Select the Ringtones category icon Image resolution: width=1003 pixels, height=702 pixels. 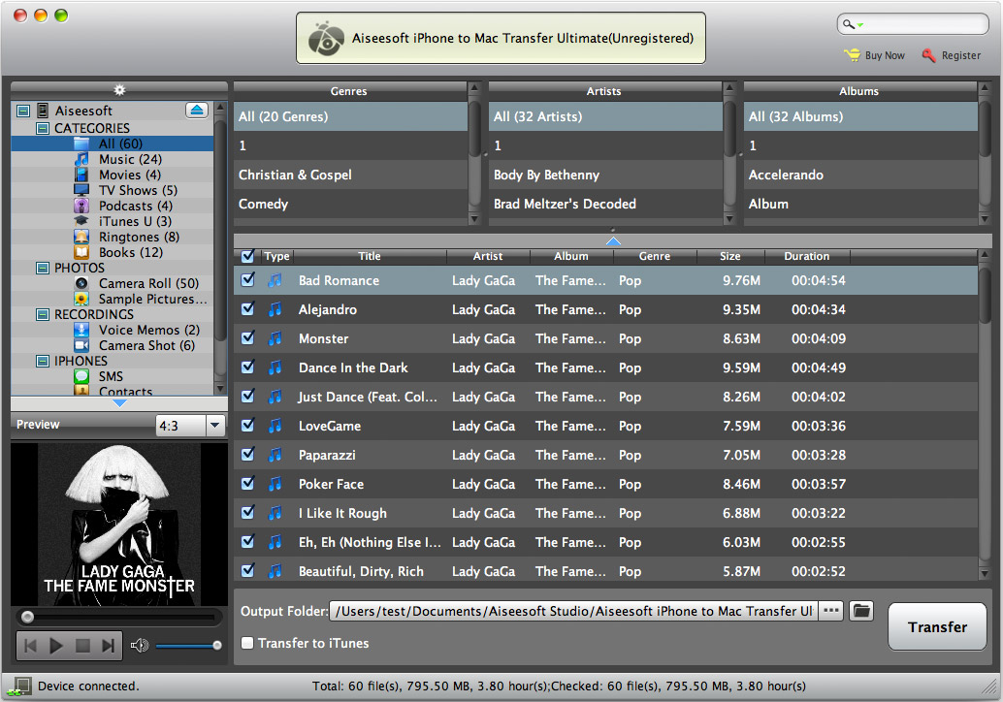[x=82, y=237]
